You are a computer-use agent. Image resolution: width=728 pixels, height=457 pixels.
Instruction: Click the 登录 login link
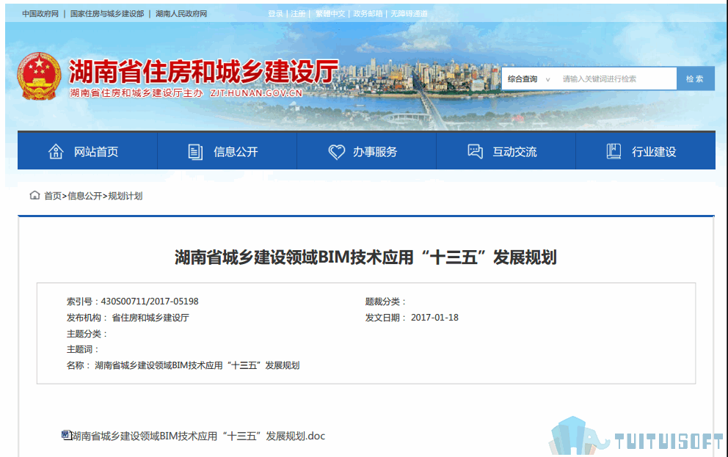(x=275, y=14)
